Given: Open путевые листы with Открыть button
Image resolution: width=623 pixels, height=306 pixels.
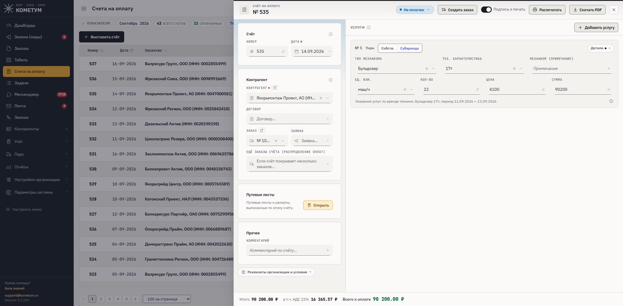Looking at the screenshot, I should pyautogui.click(x=318, y=205).
